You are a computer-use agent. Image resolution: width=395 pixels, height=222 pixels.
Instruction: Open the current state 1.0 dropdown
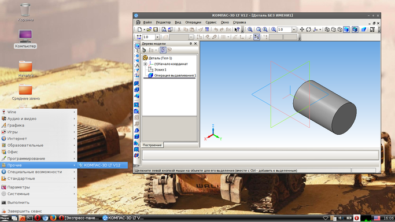[x=157, y=37]
